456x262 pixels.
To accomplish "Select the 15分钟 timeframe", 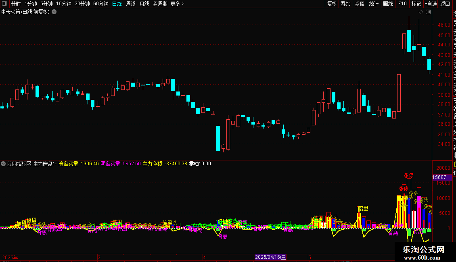I will click(x=63, y=4).
